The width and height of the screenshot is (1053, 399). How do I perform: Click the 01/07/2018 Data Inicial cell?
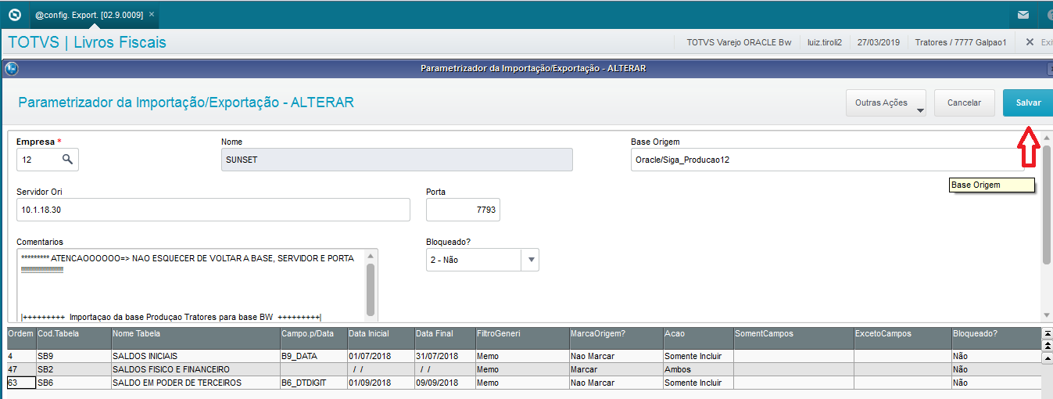click(380, 356)
